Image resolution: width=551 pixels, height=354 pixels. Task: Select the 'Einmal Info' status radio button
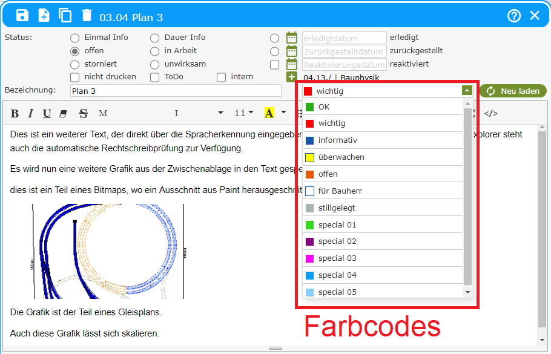(75, 38)
